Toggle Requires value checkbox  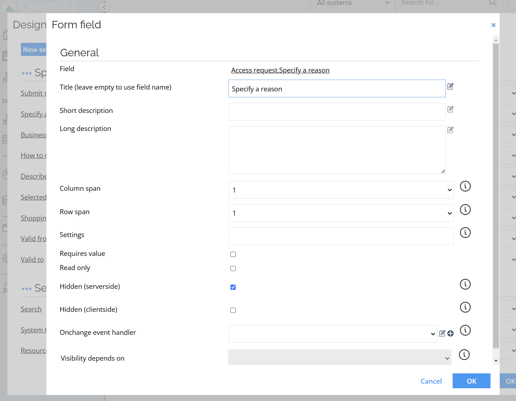[233, 254]
